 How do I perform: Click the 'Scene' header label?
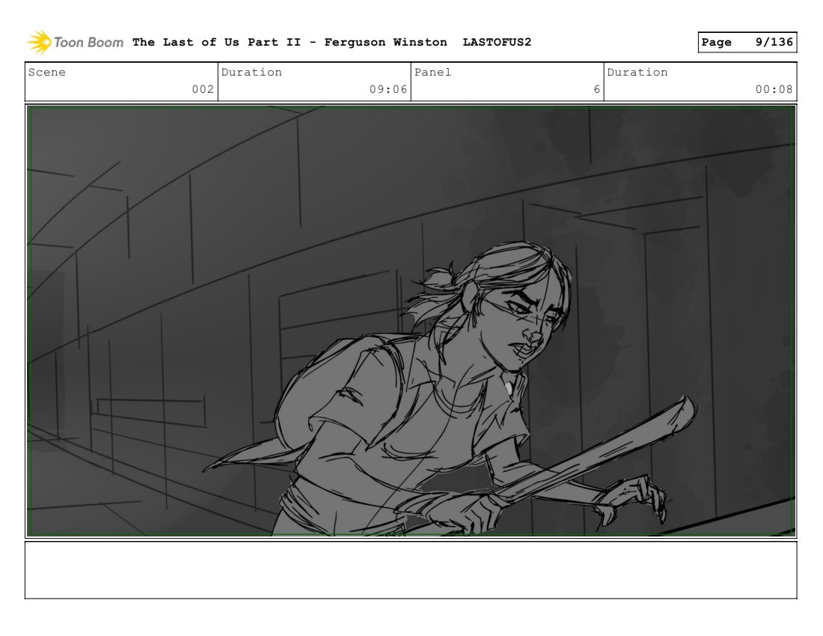coord(46,73)
